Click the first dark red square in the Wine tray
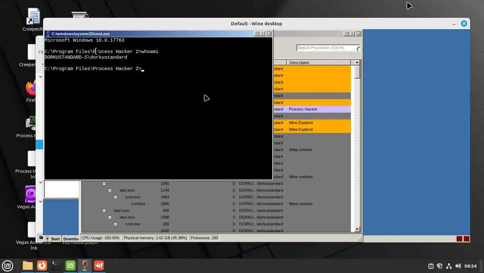This screenshot has height=273, width=484. tap(459, 239)
